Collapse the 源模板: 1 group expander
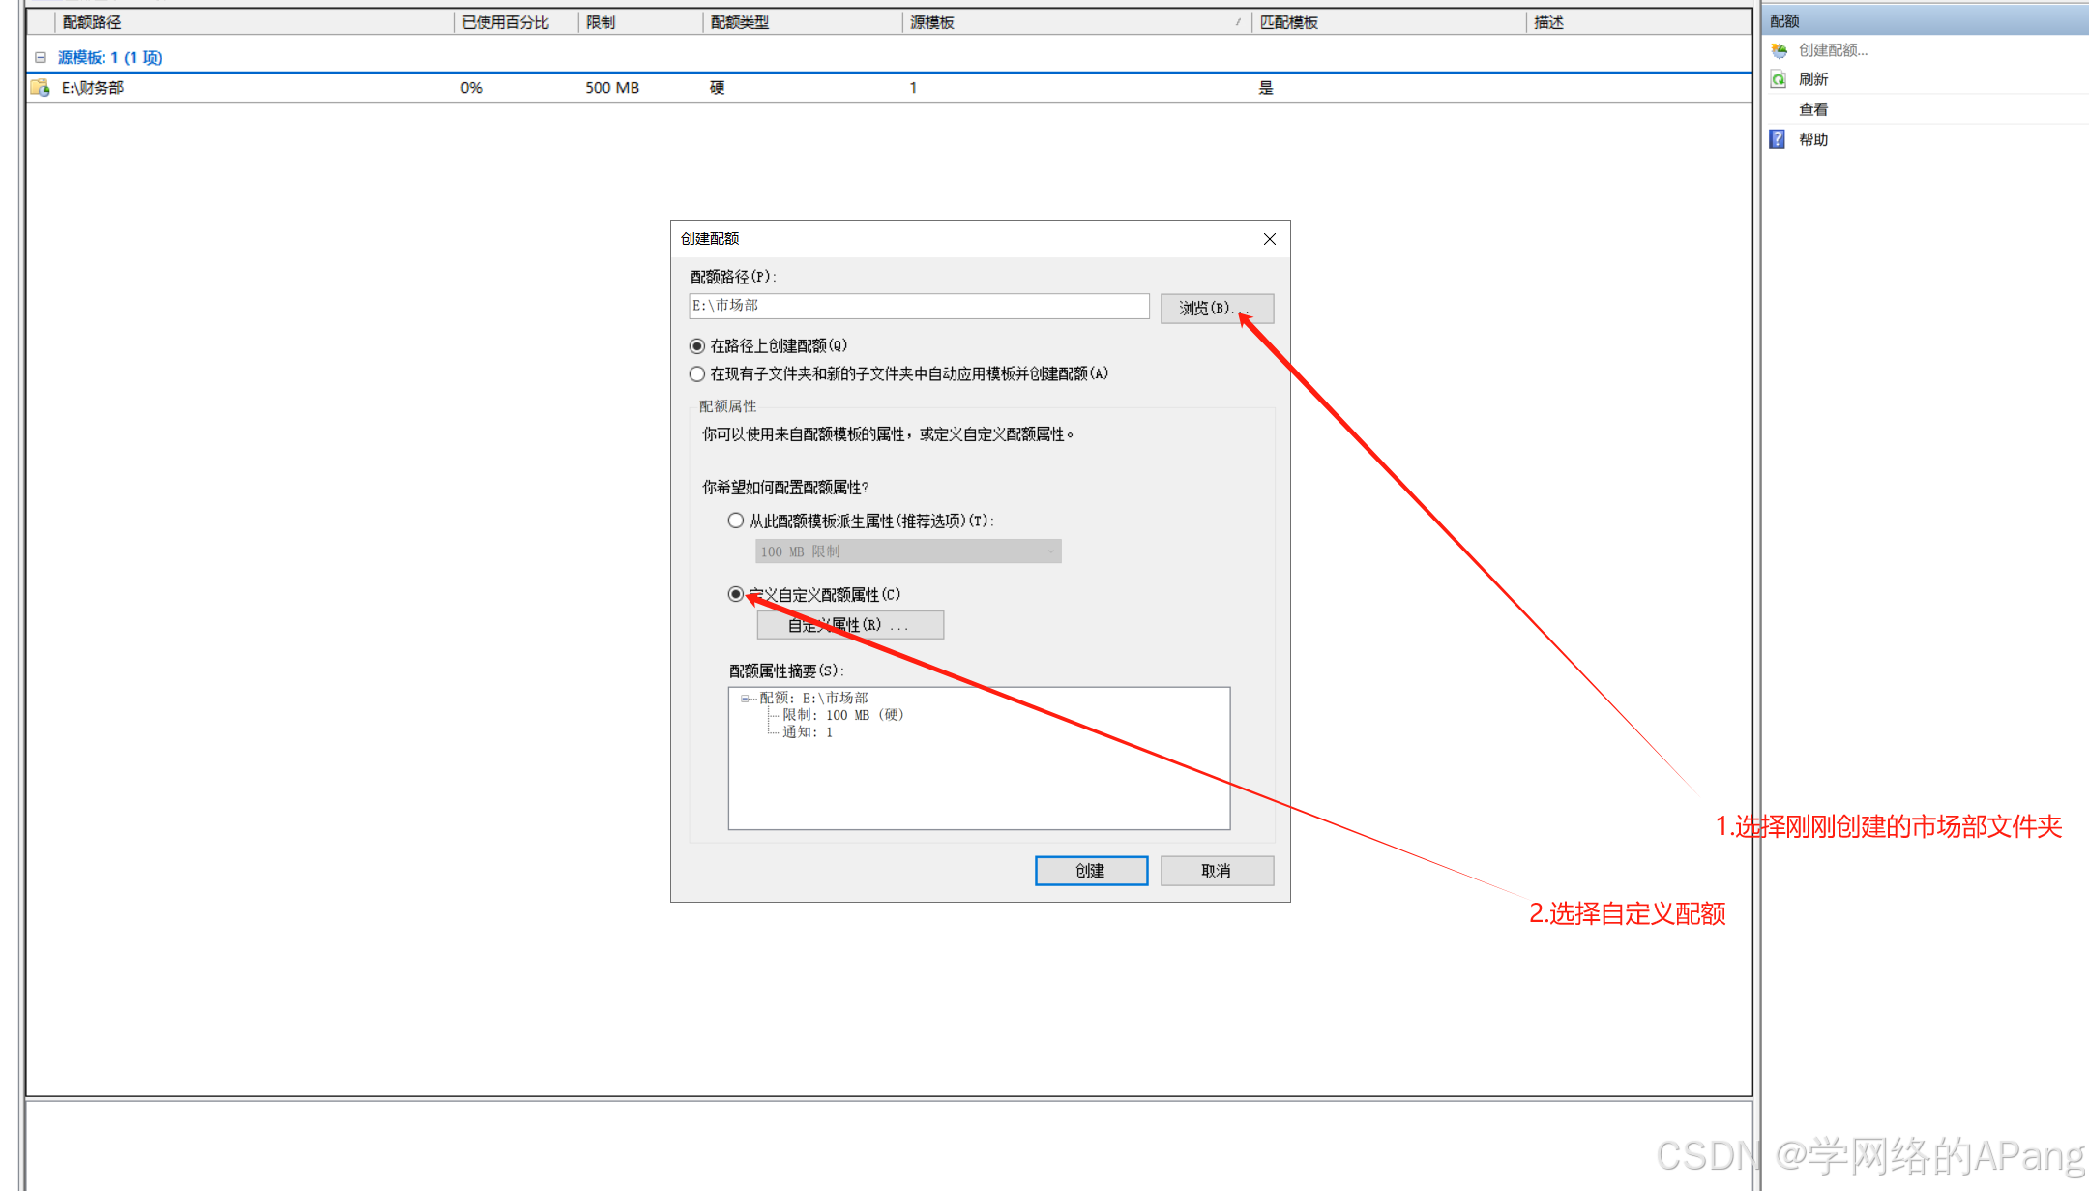 (41, 58)
